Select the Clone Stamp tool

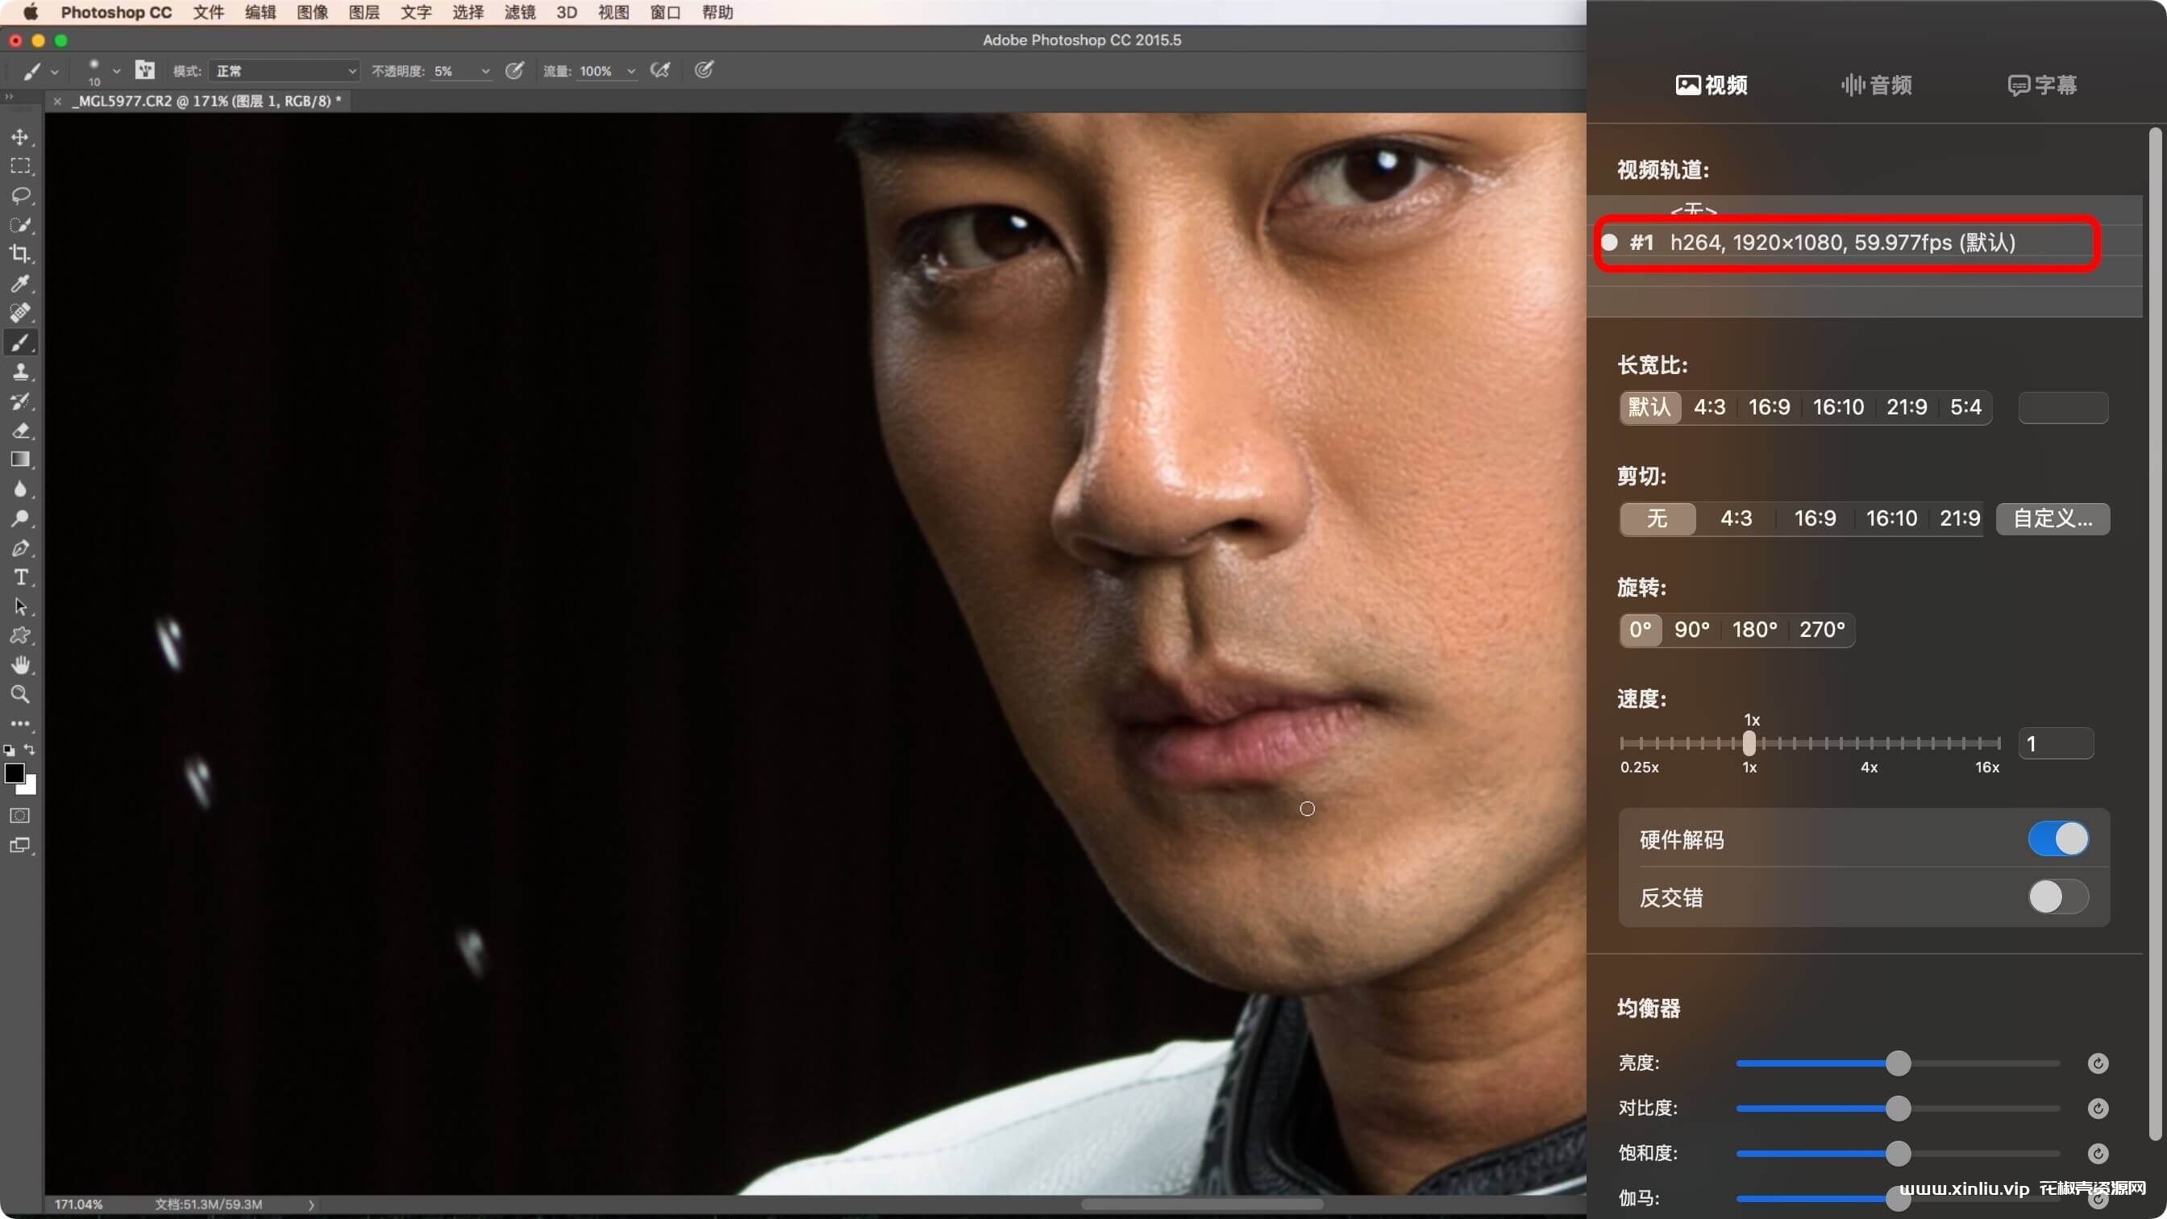(x=20, y=372)
